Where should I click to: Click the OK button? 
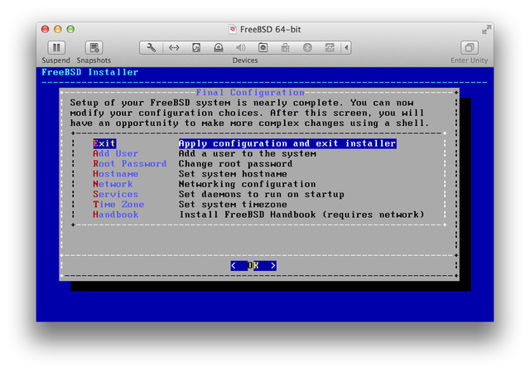pos(253,265)
